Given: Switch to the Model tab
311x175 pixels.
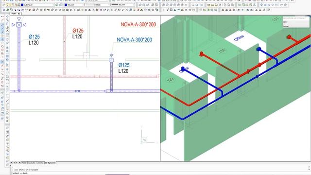Looking at the screenshot, I should (24, 163).
